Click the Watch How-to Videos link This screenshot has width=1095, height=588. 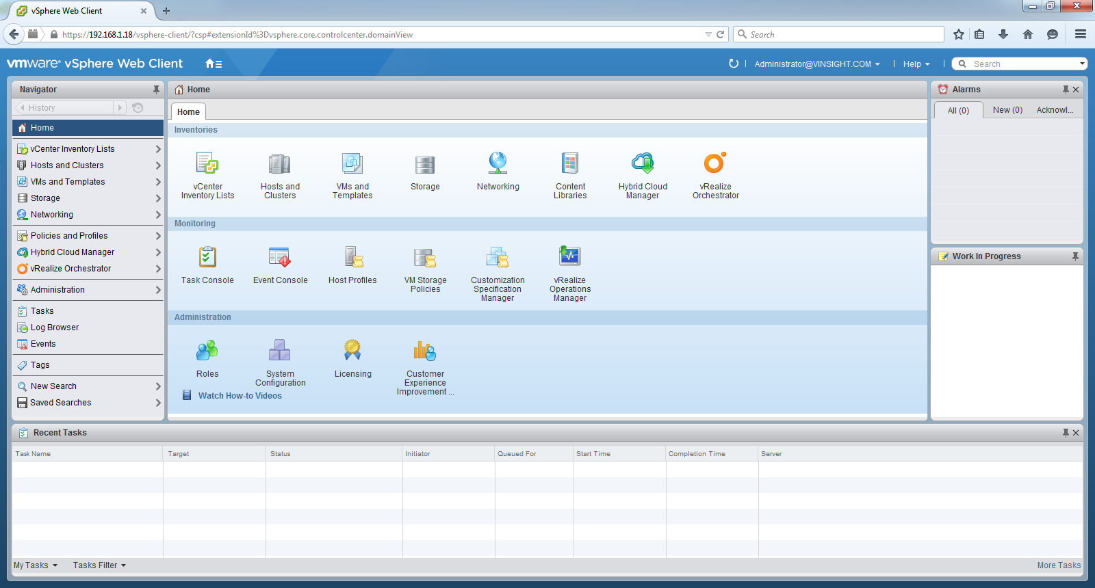pos(240,396)
